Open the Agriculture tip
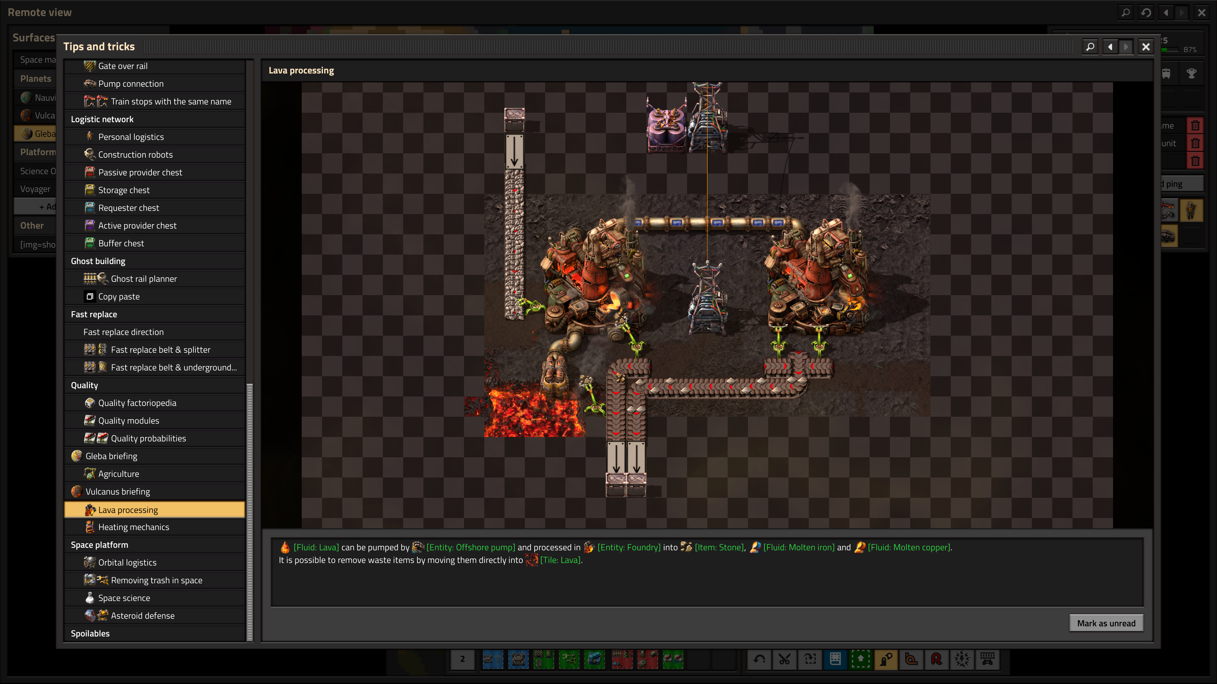This screenshot has width=1217, height=684. [155, 473]
